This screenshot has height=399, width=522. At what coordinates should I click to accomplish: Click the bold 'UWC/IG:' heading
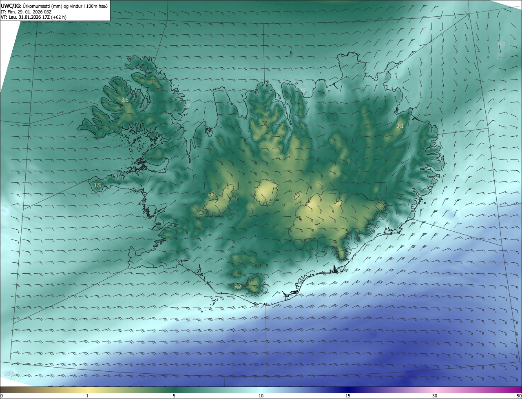[x=11, y=5]
